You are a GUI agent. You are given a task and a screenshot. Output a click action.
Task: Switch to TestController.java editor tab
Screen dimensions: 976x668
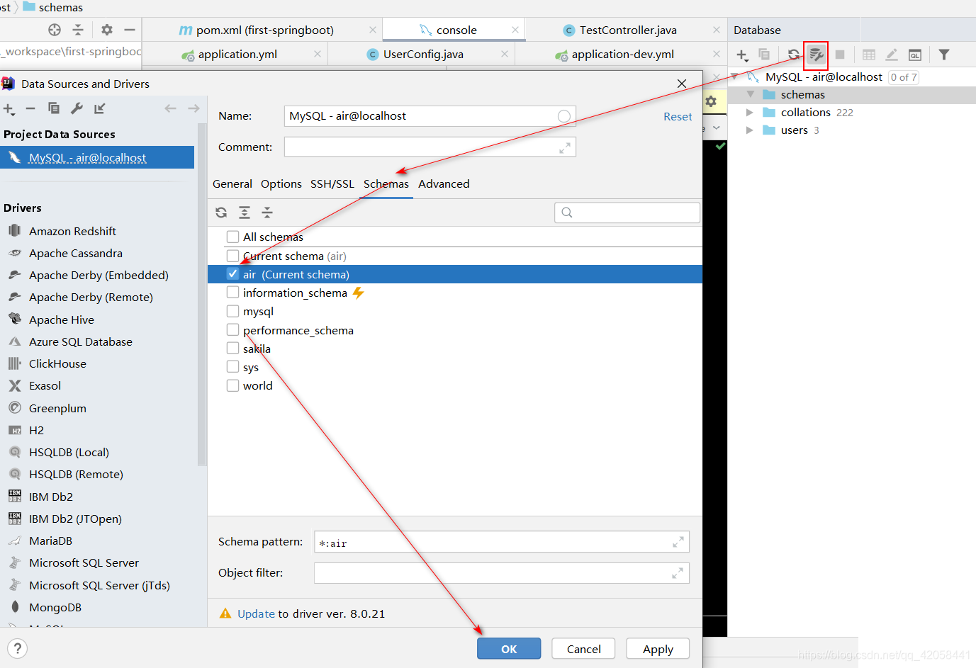pyautogui.click(x=628, y=30)
